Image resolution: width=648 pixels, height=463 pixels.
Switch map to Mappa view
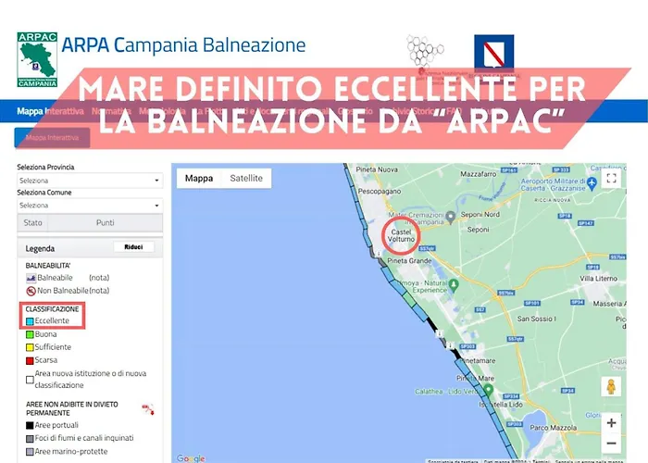[x=199, y=178]
